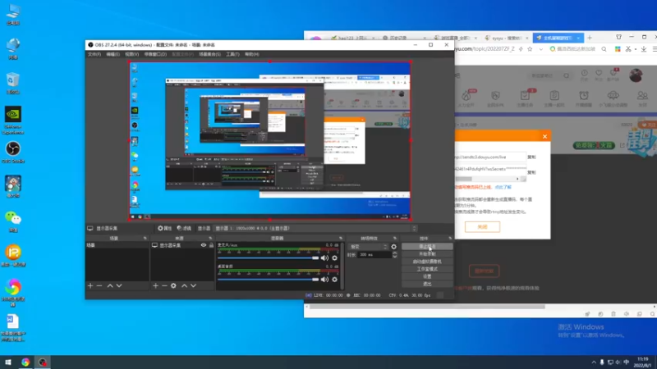
Task: Open source properties with the gear button
Action: click(165, 229)
